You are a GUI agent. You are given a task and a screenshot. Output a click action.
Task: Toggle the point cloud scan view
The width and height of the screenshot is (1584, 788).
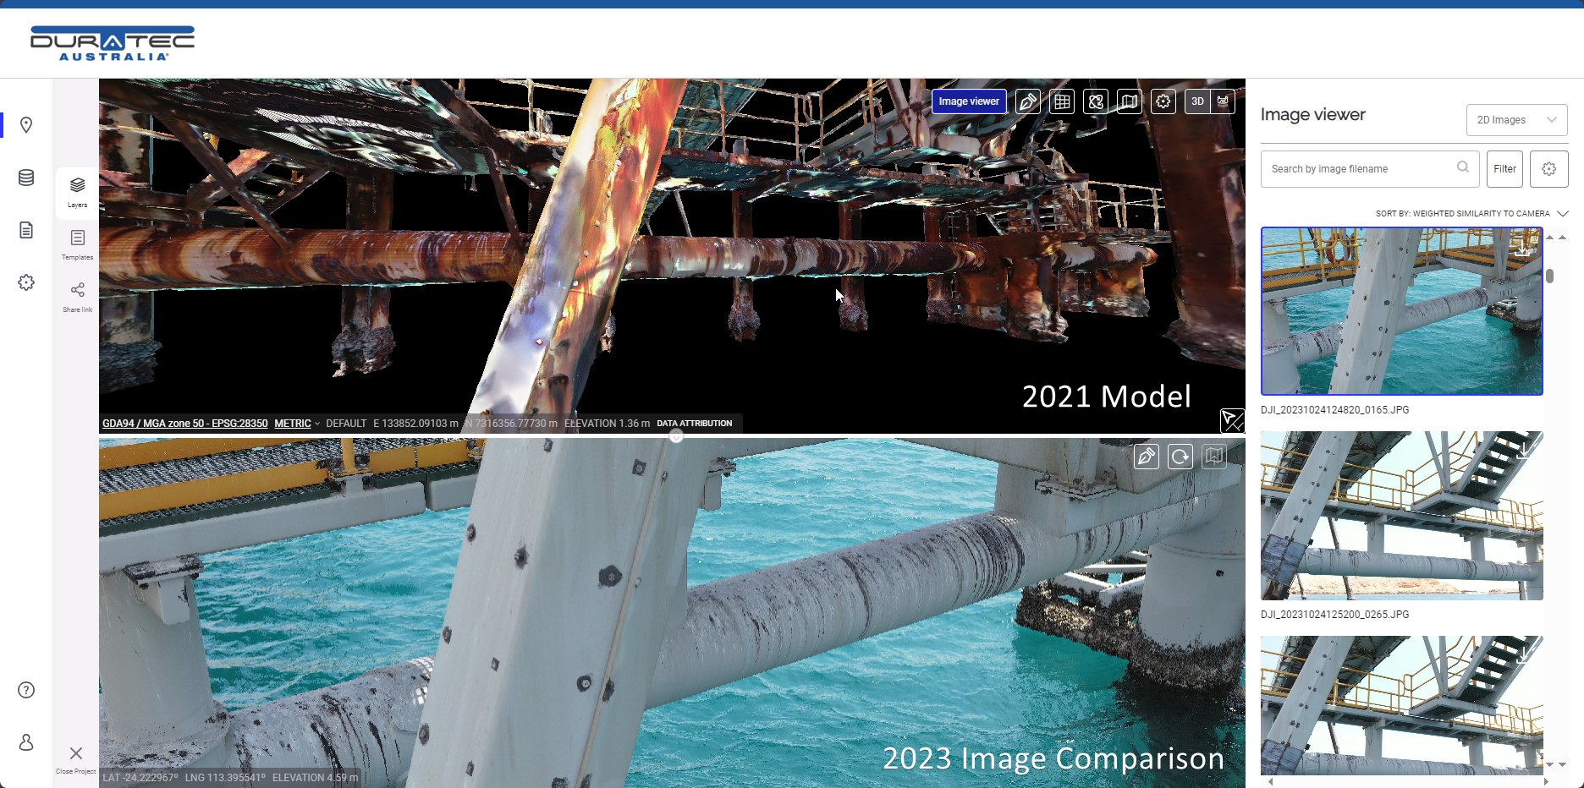(1223, 101)
